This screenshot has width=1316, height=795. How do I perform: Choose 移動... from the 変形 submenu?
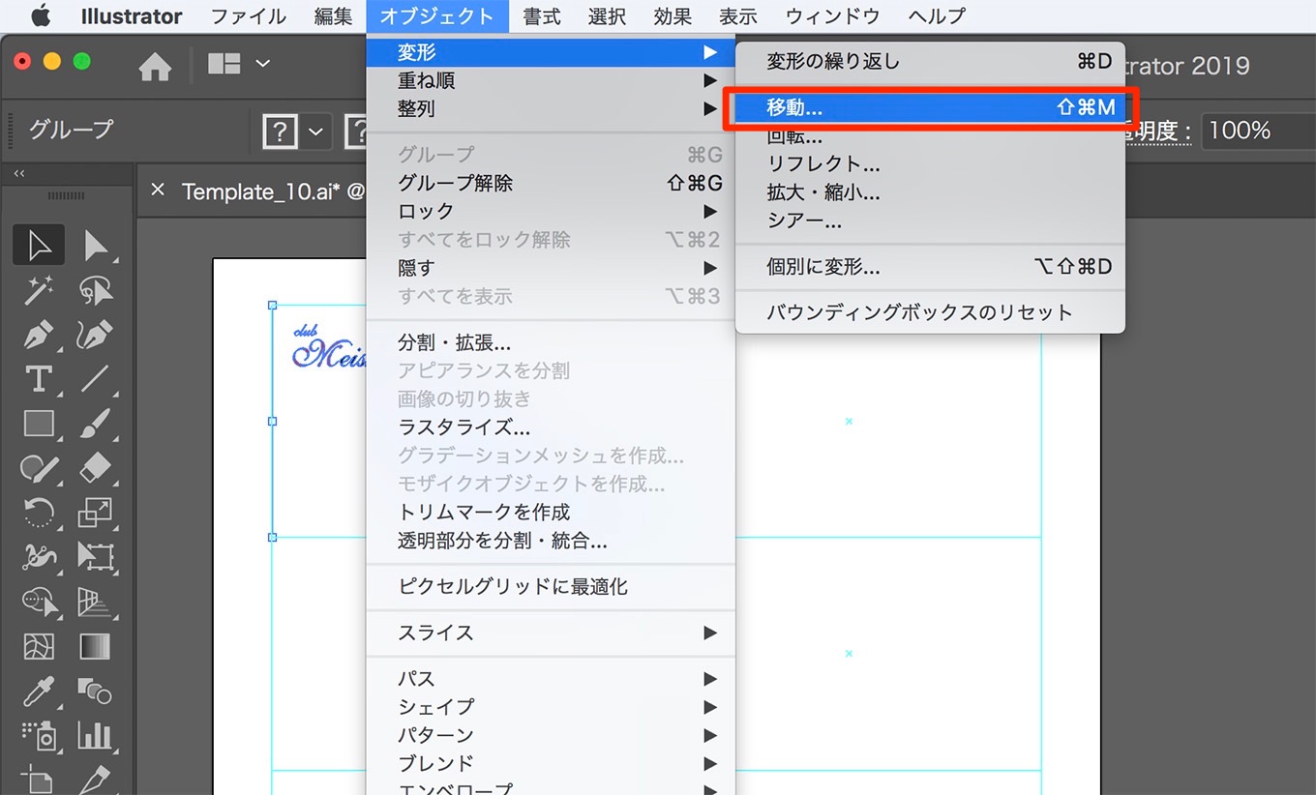pos(930,107)
